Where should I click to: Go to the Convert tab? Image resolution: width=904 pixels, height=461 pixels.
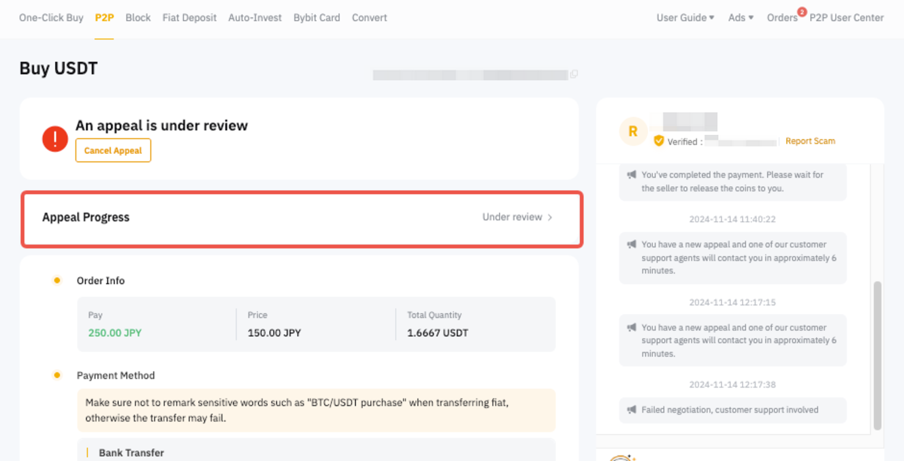point(369,18)
